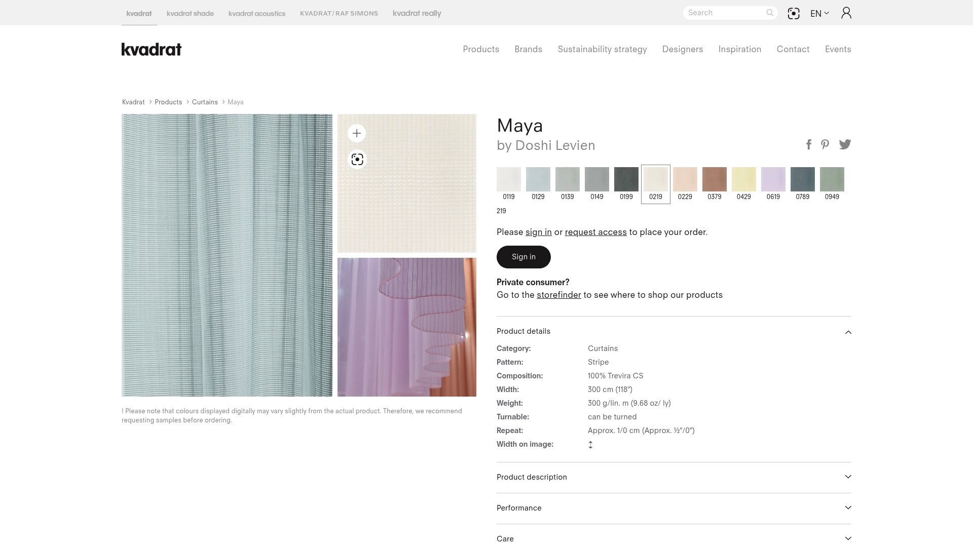
Task: Click the sign in text link
Action: tap(539, 232)
